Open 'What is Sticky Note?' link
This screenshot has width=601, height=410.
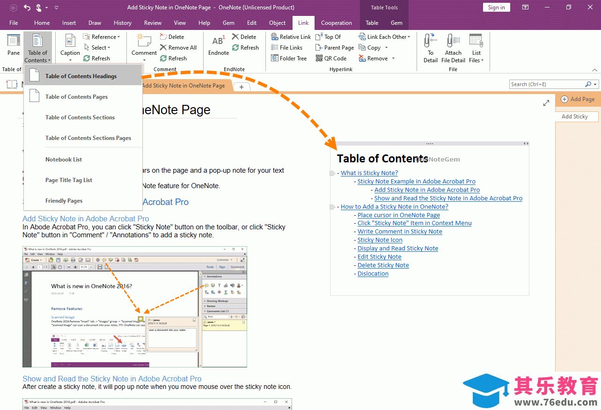[x=369, y=173]
